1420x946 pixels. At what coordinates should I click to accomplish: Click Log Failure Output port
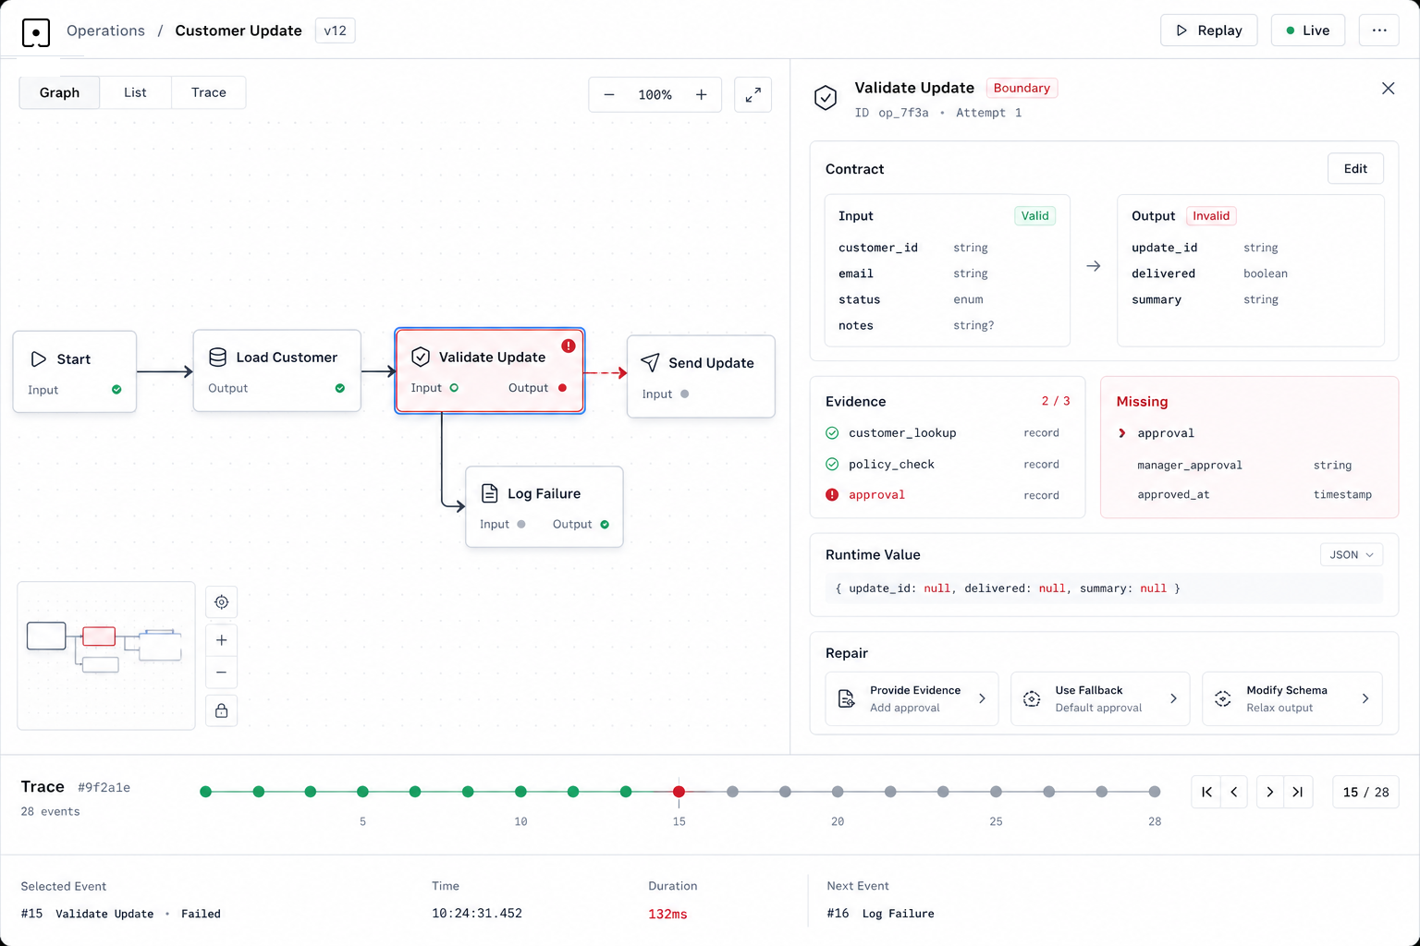point(605,524)
